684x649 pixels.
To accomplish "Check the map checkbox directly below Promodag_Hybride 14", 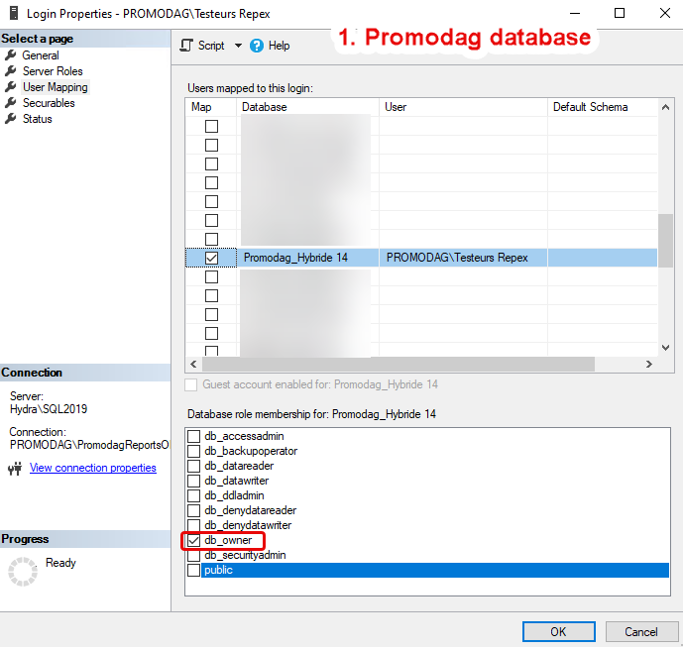I will click(211, 277).
